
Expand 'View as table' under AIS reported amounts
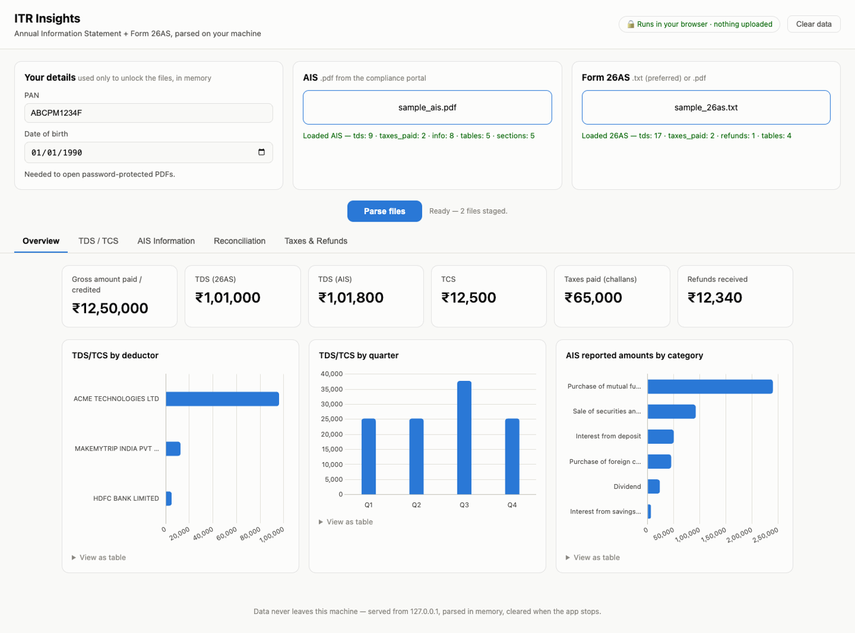tap(592, 557)
